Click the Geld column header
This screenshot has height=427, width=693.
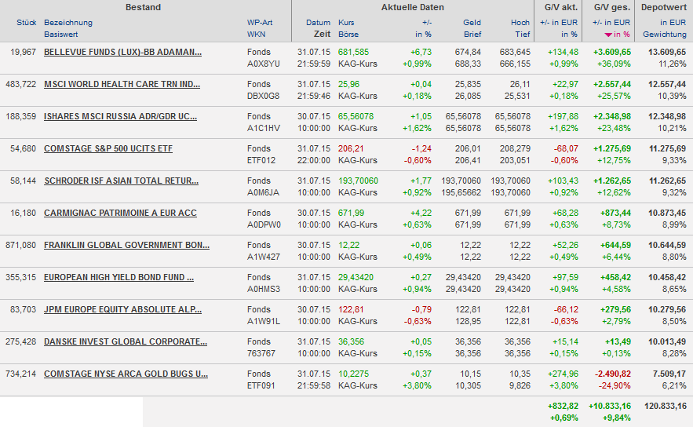(x=472, y=23)
